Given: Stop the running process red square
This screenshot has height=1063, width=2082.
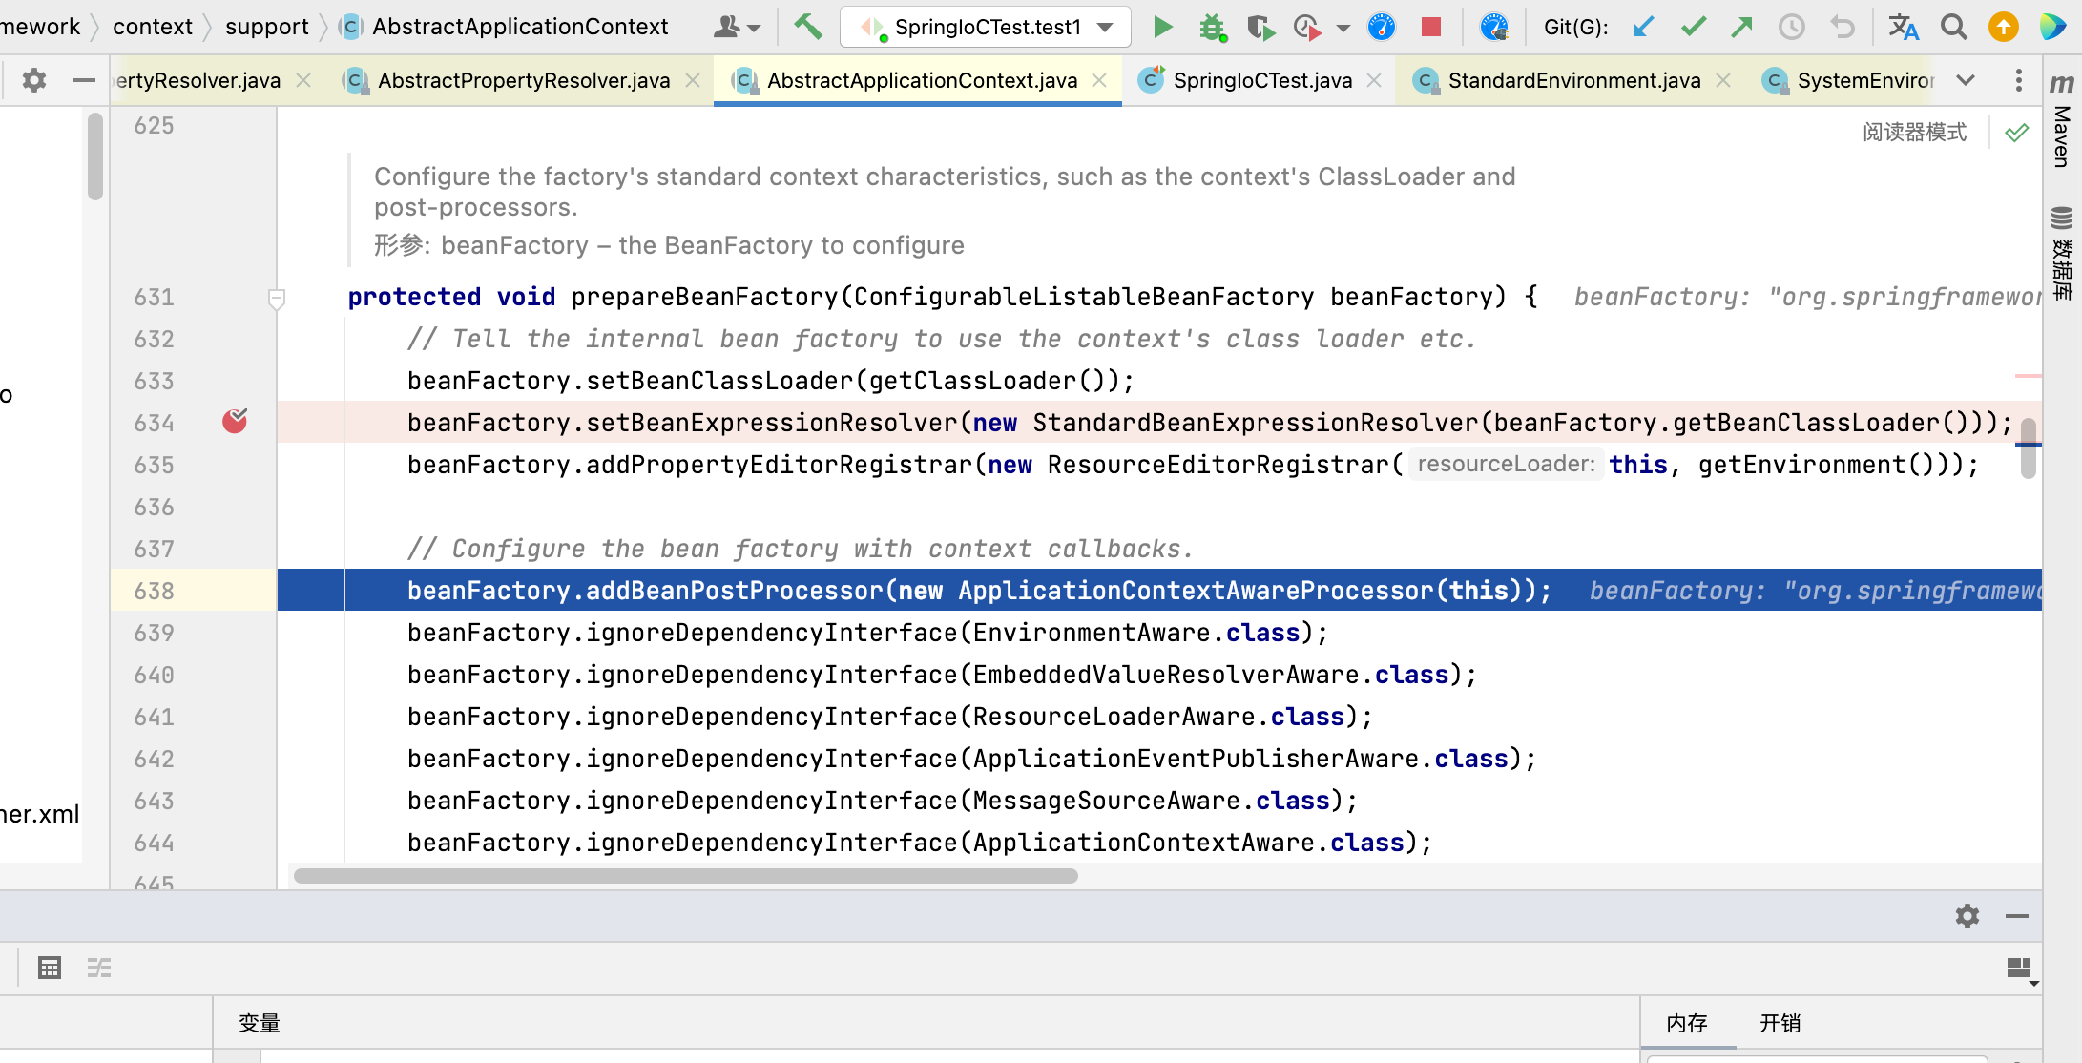Looking at the screenshot, I should (x=1430, y=27).
